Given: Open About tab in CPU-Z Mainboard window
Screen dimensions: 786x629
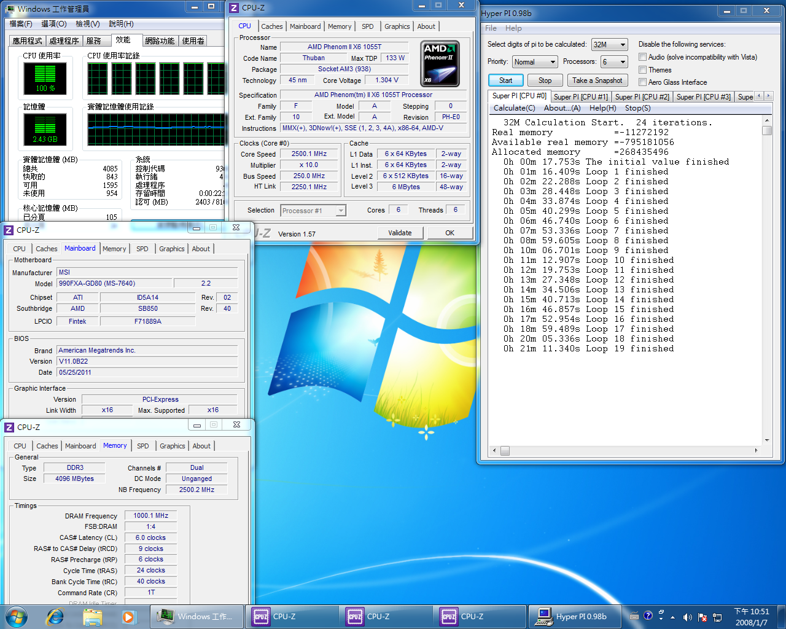Looking at the screenshot, I should [201, 249].
